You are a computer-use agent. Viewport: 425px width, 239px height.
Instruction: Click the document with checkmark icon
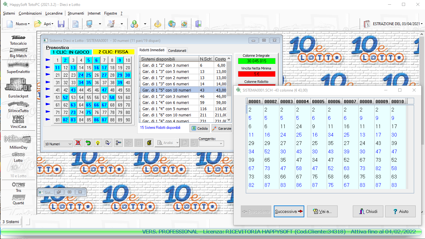pyautogui.click(x=108, y=143)
